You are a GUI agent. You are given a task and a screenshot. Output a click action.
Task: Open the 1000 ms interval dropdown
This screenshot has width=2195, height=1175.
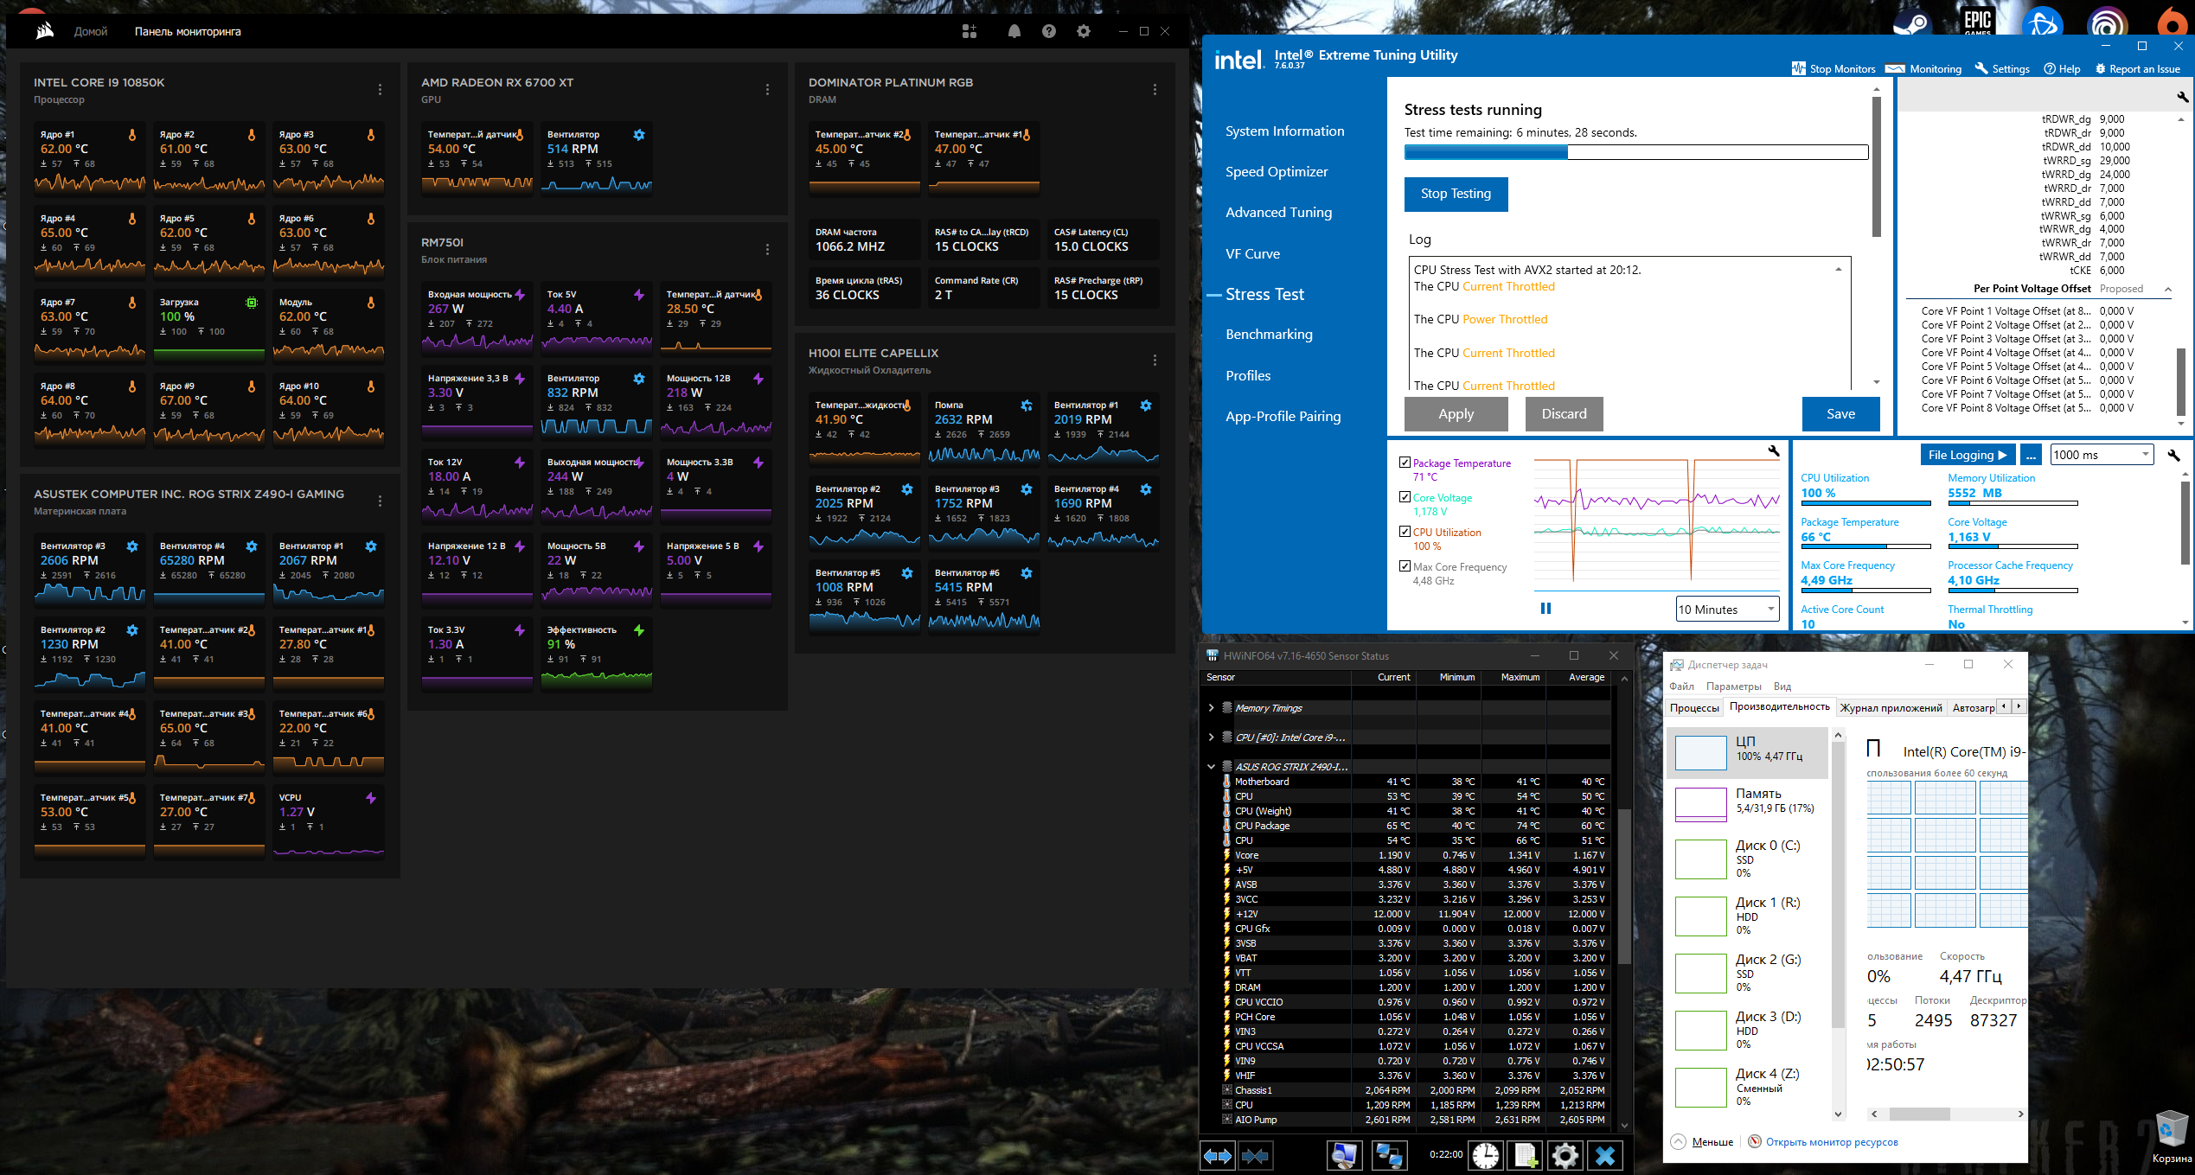point(2101,455)
